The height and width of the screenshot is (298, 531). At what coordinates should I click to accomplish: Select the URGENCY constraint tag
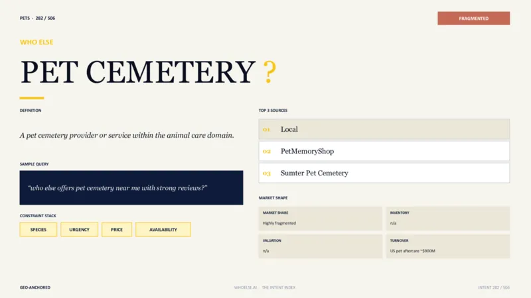(79, 229)
